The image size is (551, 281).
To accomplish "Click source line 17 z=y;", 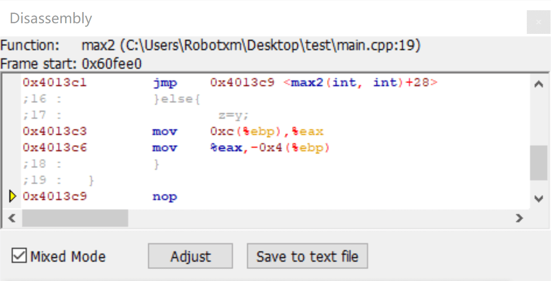I will tap(234, 115).
